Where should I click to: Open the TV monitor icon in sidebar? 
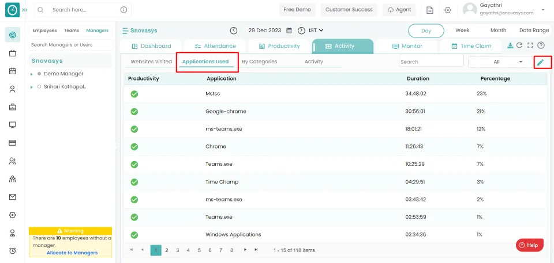[12, 53]
